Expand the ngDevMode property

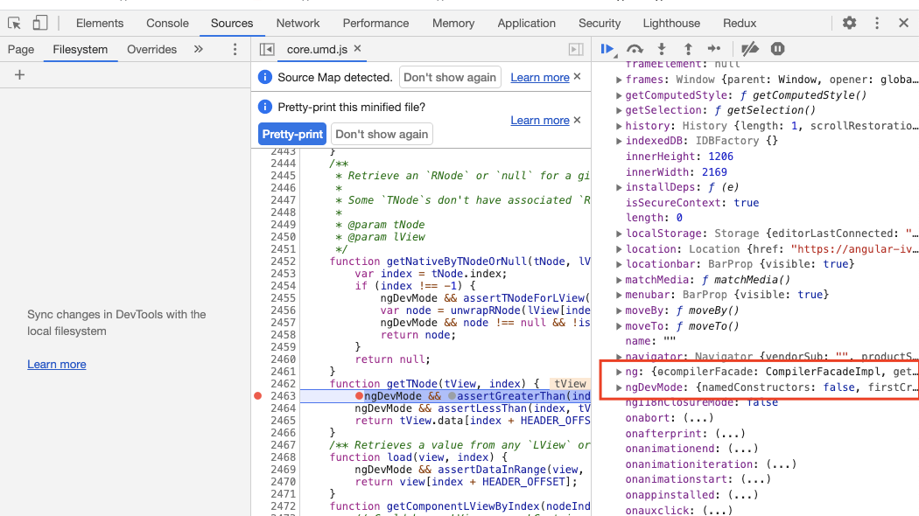pos(619,387)
